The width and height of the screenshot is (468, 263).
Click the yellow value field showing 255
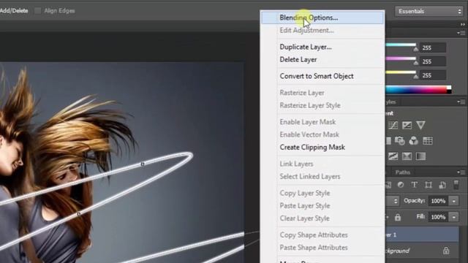[x=433, y=75]
